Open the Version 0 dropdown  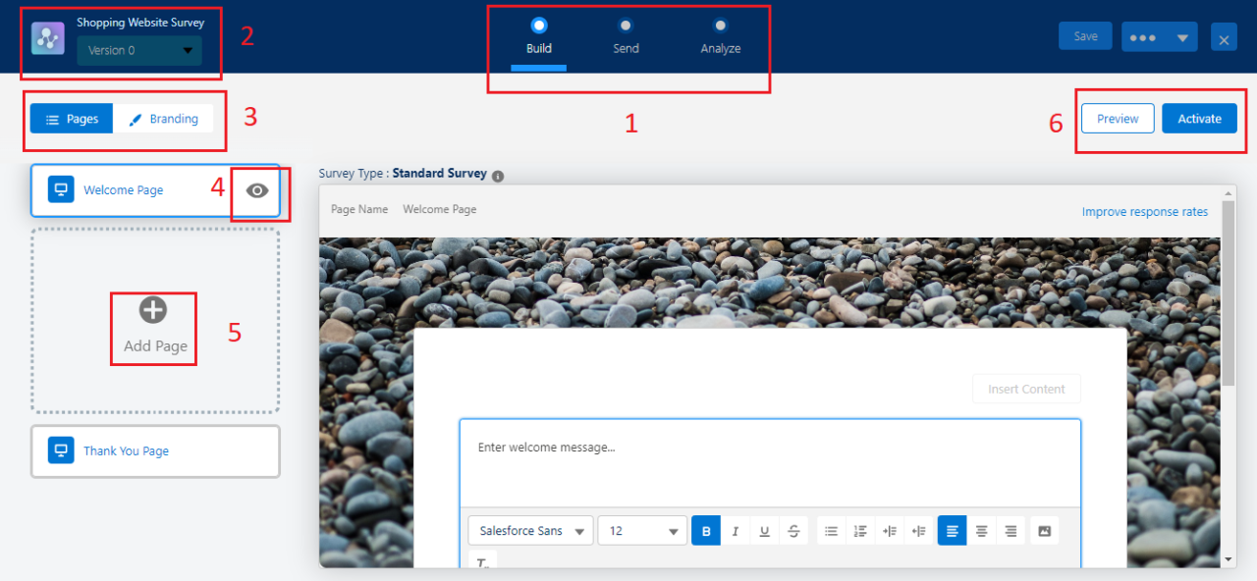(138, 49)
